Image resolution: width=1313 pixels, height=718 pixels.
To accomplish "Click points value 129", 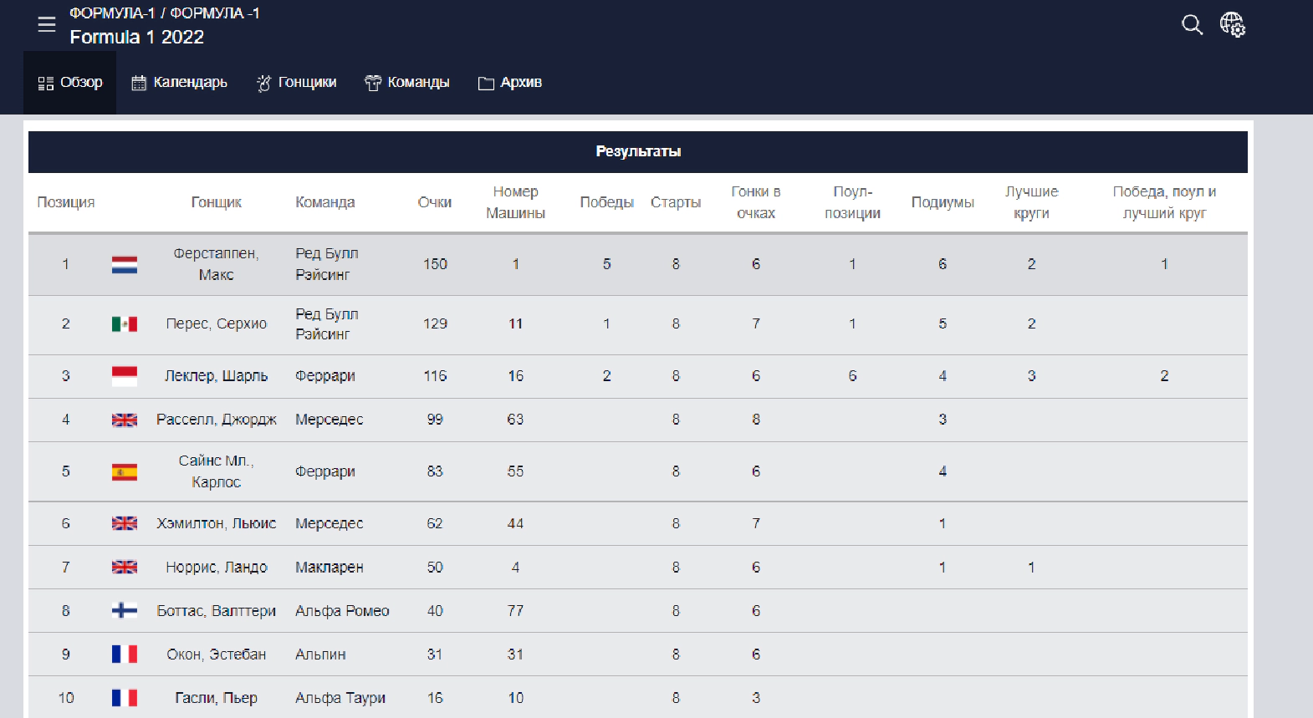I will (435, 323).
